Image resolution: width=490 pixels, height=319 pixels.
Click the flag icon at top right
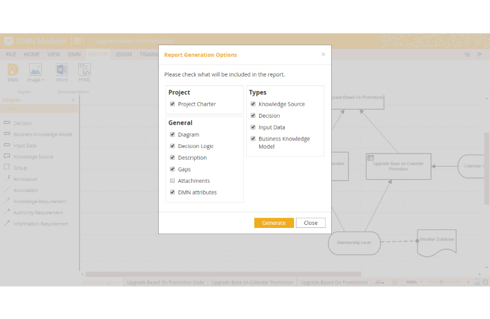(x=479, y=55)
